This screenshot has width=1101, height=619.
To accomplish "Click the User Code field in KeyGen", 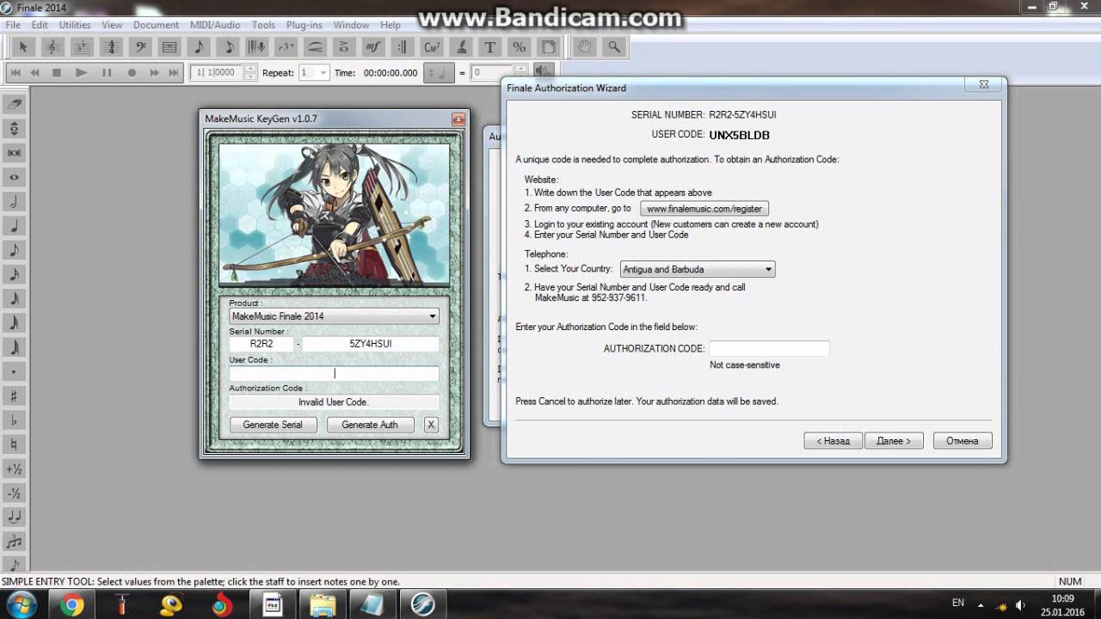I will pyautogui.click(x=334, y=374).
